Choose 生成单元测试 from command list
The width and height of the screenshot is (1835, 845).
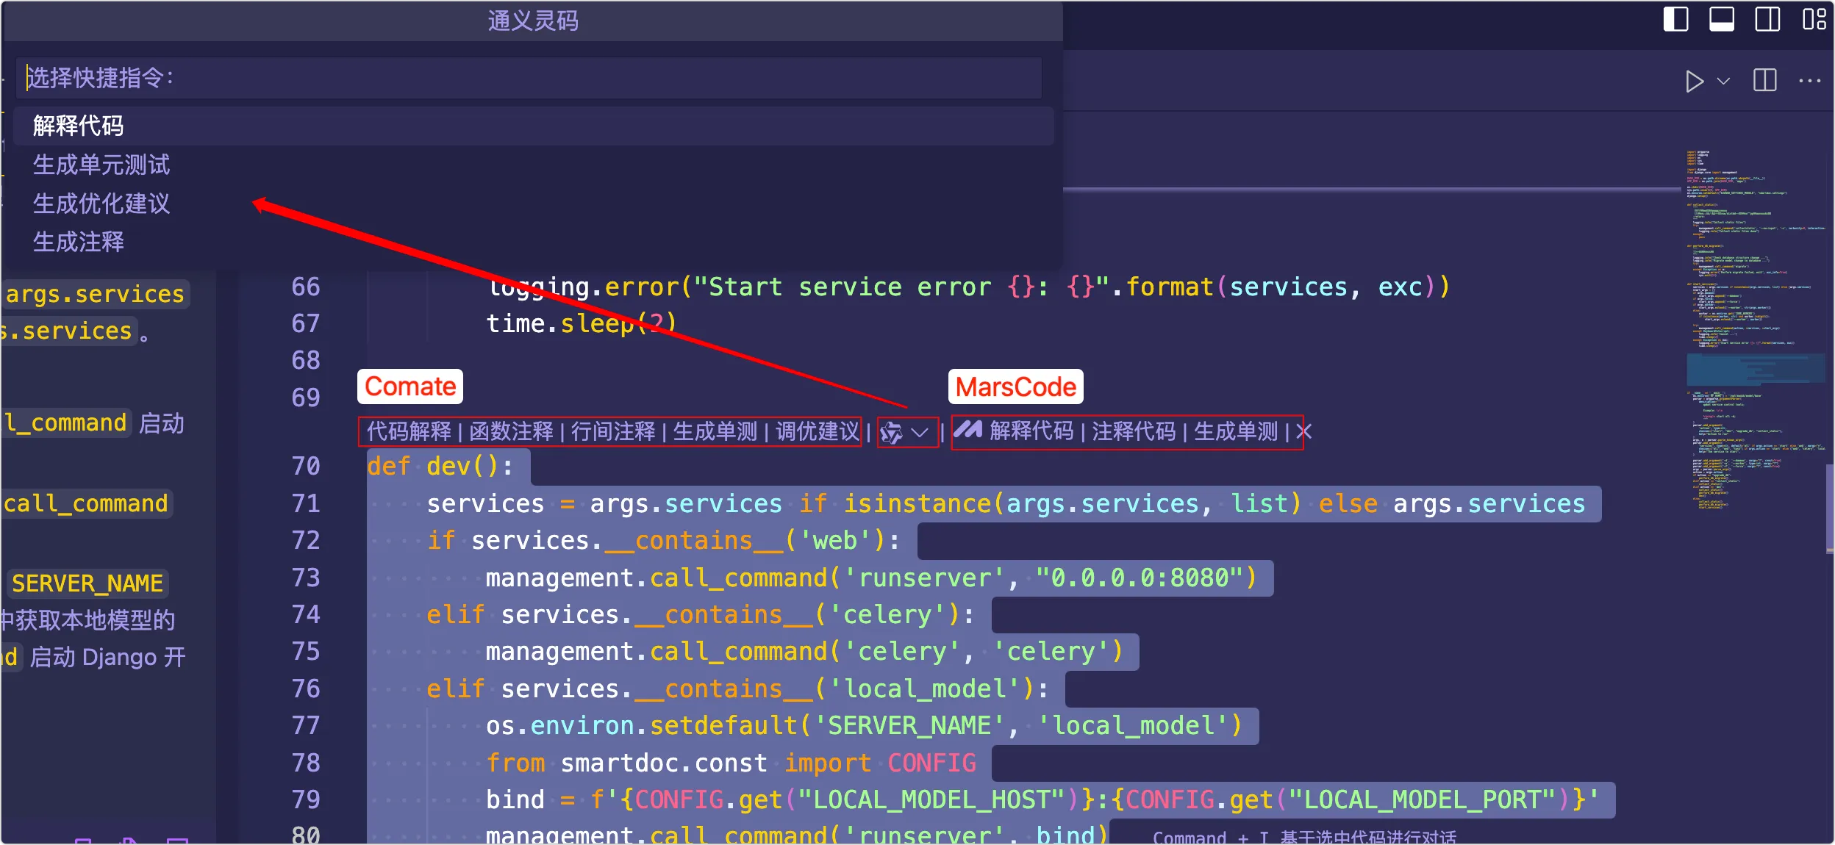coord(101,165)
